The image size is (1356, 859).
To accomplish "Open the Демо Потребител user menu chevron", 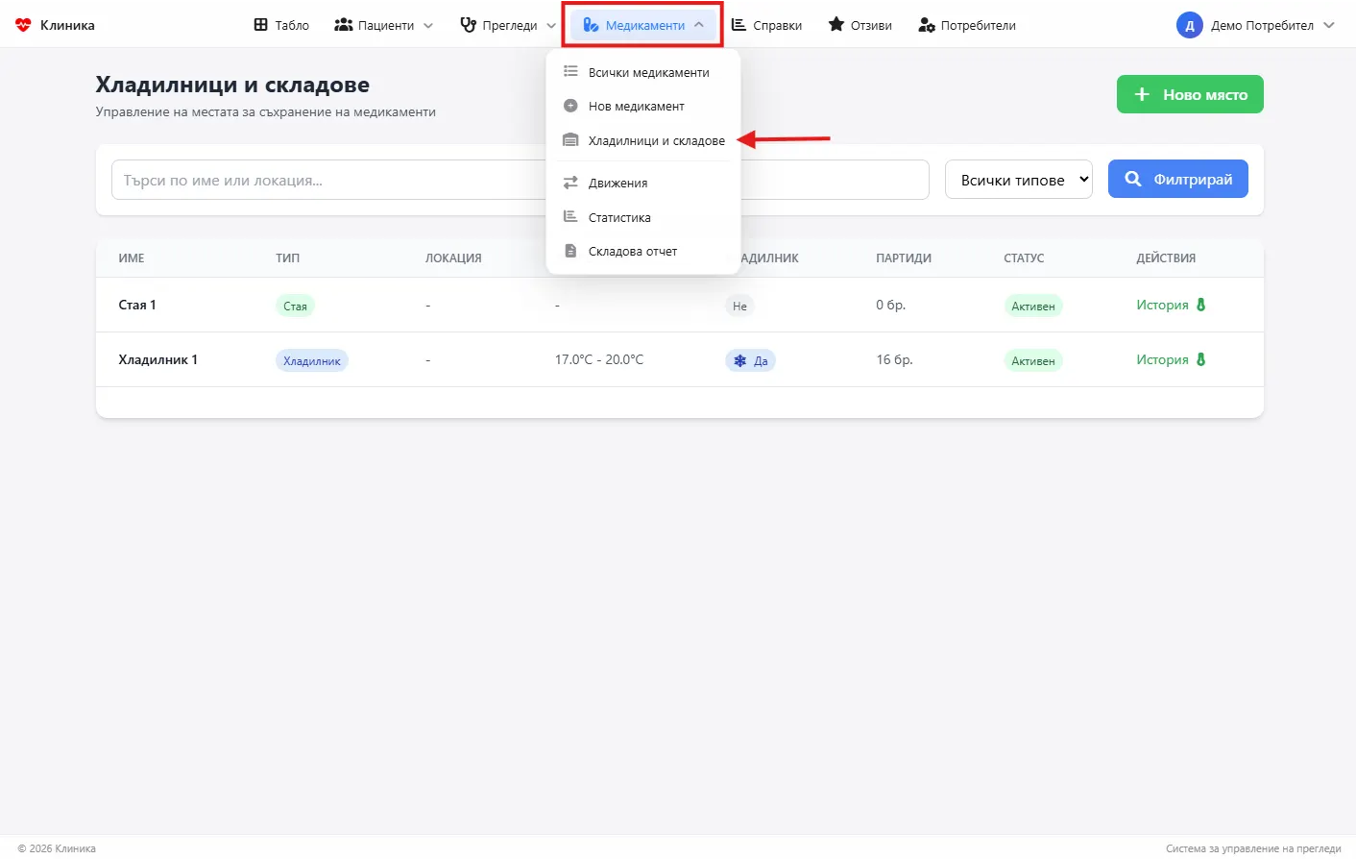I will pyautogui.click(x=1329, y=26).
